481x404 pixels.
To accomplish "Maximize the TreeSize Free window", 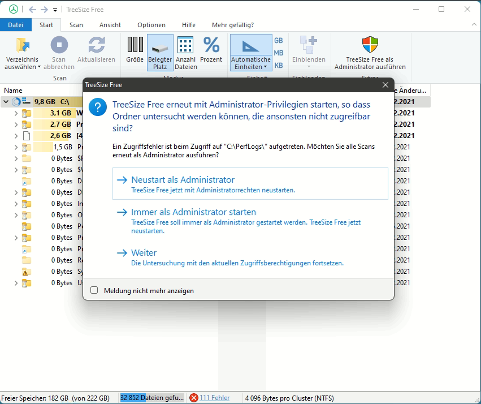I will (x=441, y=9).
